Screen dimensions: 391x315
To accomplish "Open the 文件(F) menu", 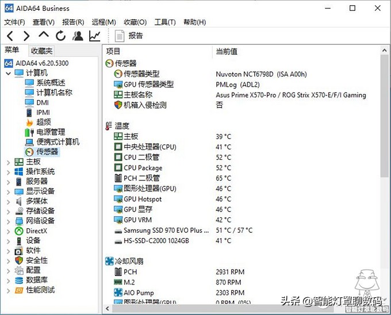I will (14, 22).
